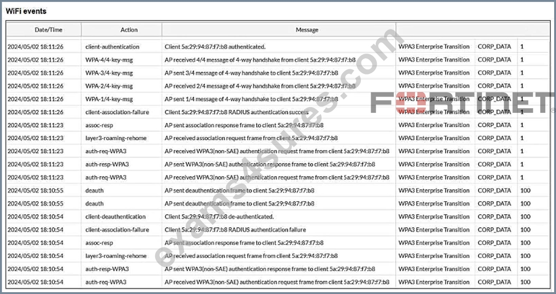
Task: Click the client-deauthentication action entry
Action: [x=115, y=216]
